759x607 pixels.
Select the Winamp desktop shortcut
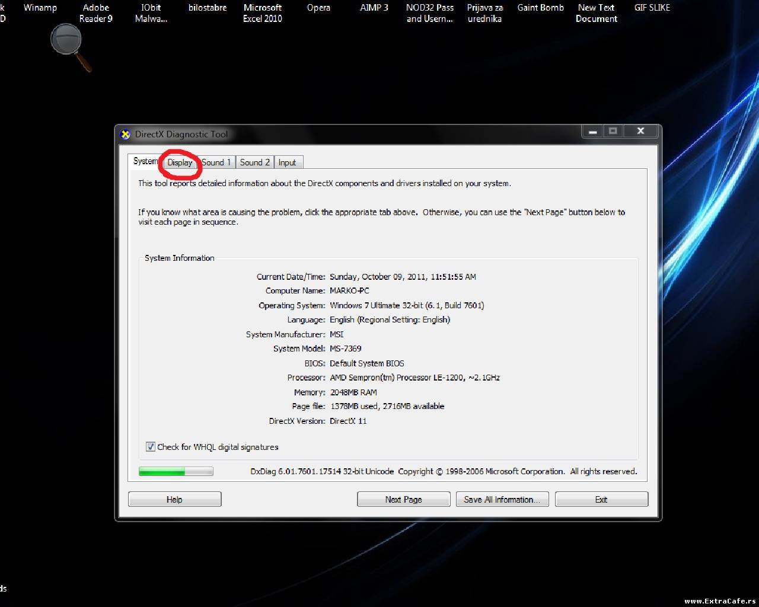coord(40,8)
